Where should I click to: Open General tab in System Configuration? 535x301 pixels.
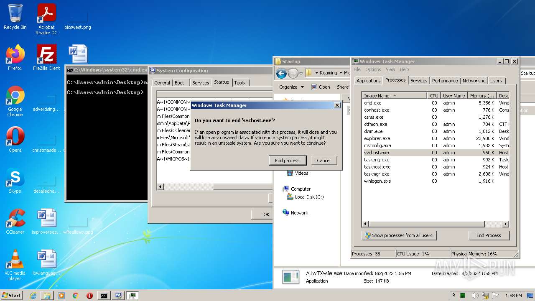coord(162,83)
